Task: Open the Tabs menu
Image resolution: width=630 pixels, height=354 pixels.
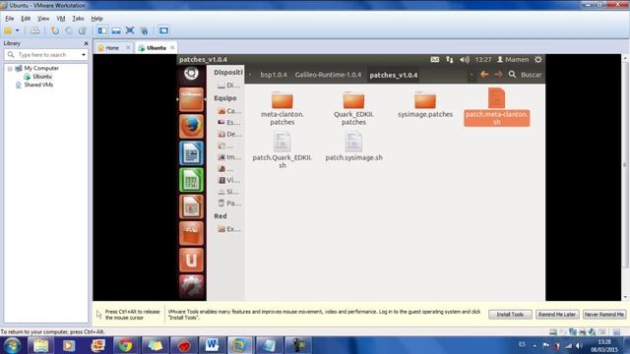Action: coord(78,19)
